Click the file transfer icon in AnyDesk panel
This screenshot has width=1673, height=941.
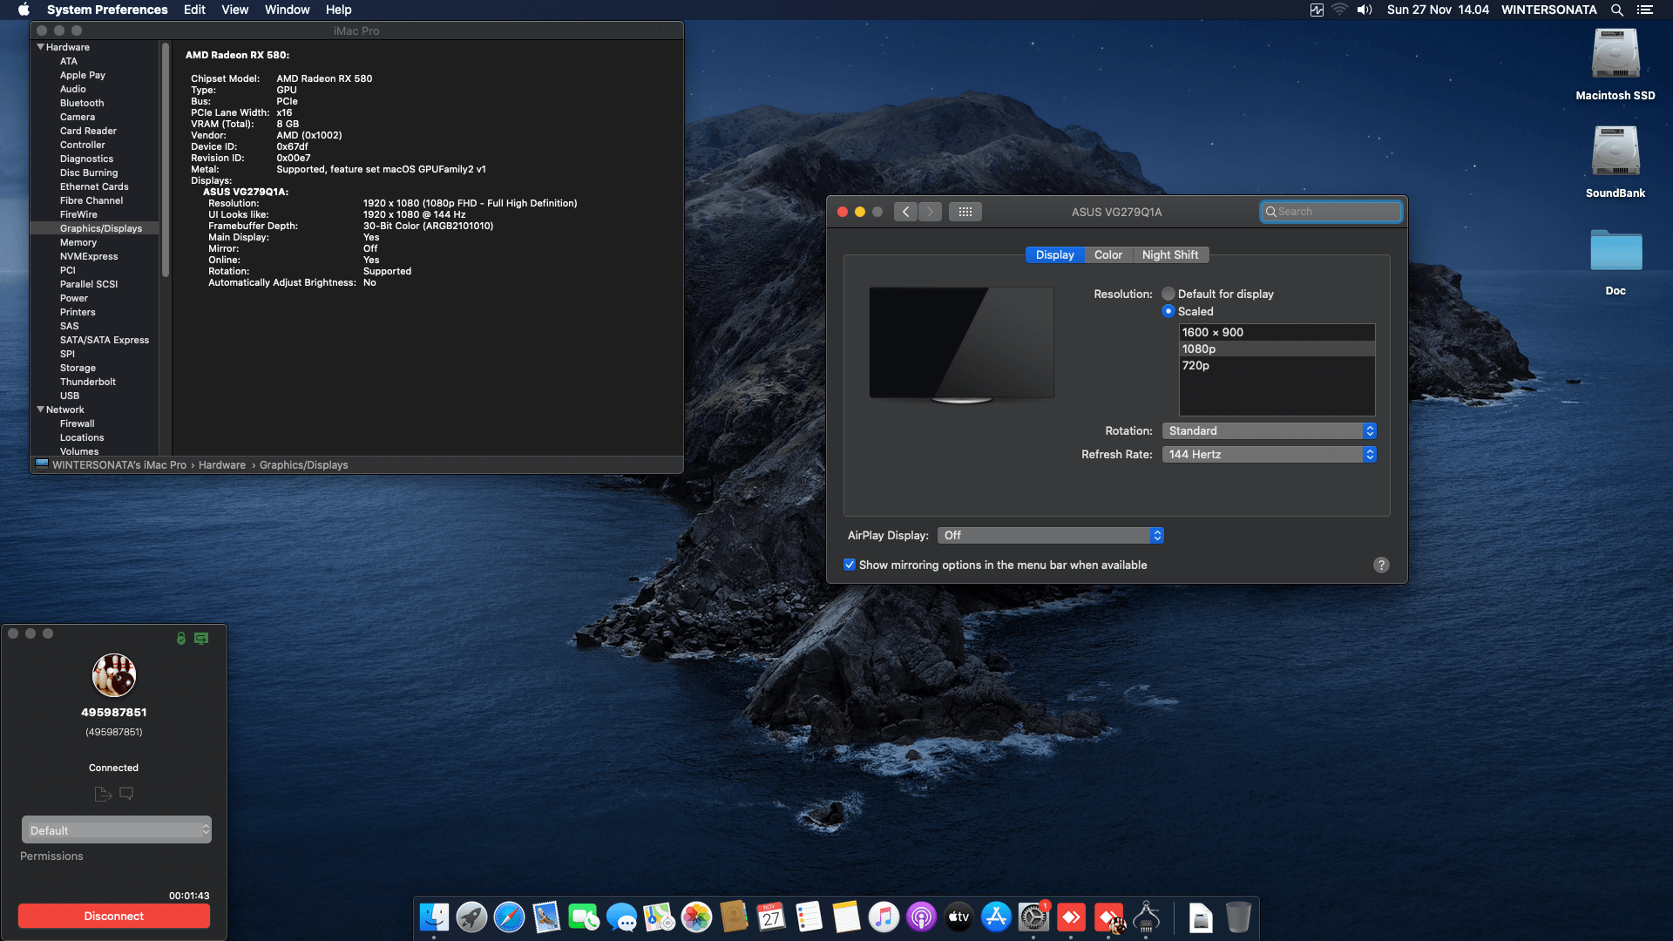point(102,794)
